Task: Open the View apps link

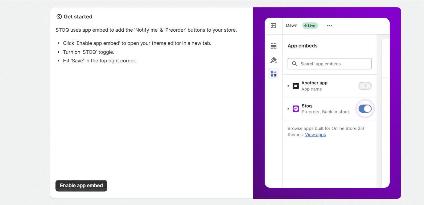Action: coord(315,135)
